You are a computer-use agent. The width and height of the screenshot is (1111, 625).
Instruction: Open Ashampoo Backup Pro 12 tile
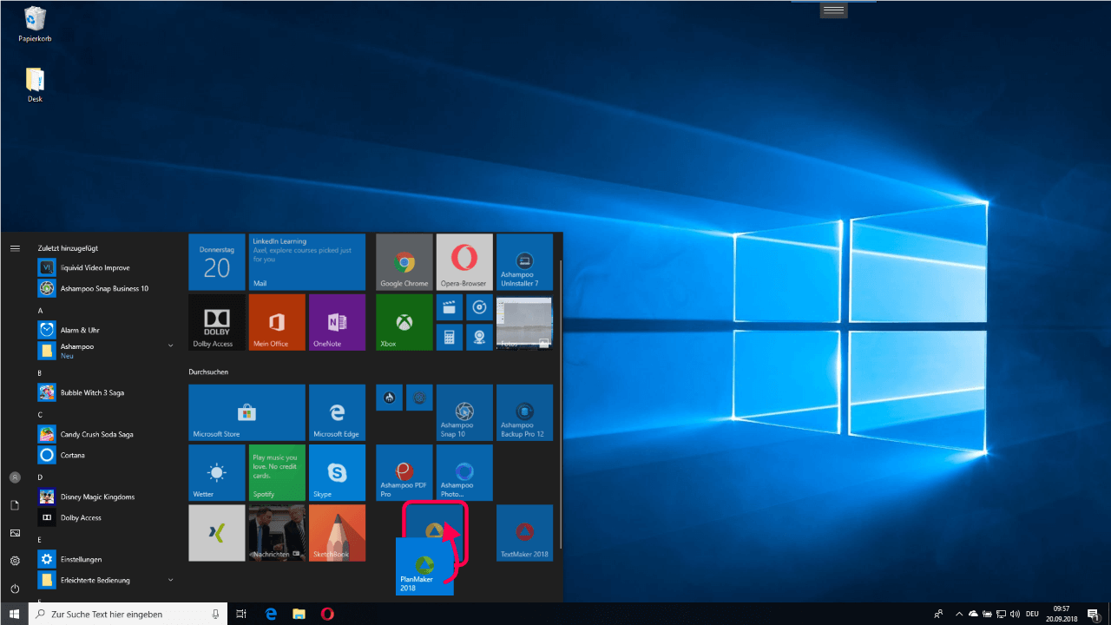524,412
